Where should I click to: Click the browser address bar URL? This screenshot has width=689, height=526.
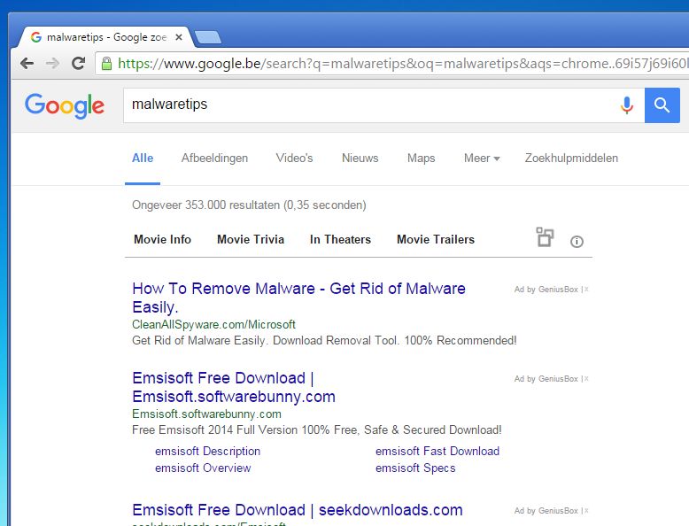point(399,64)
